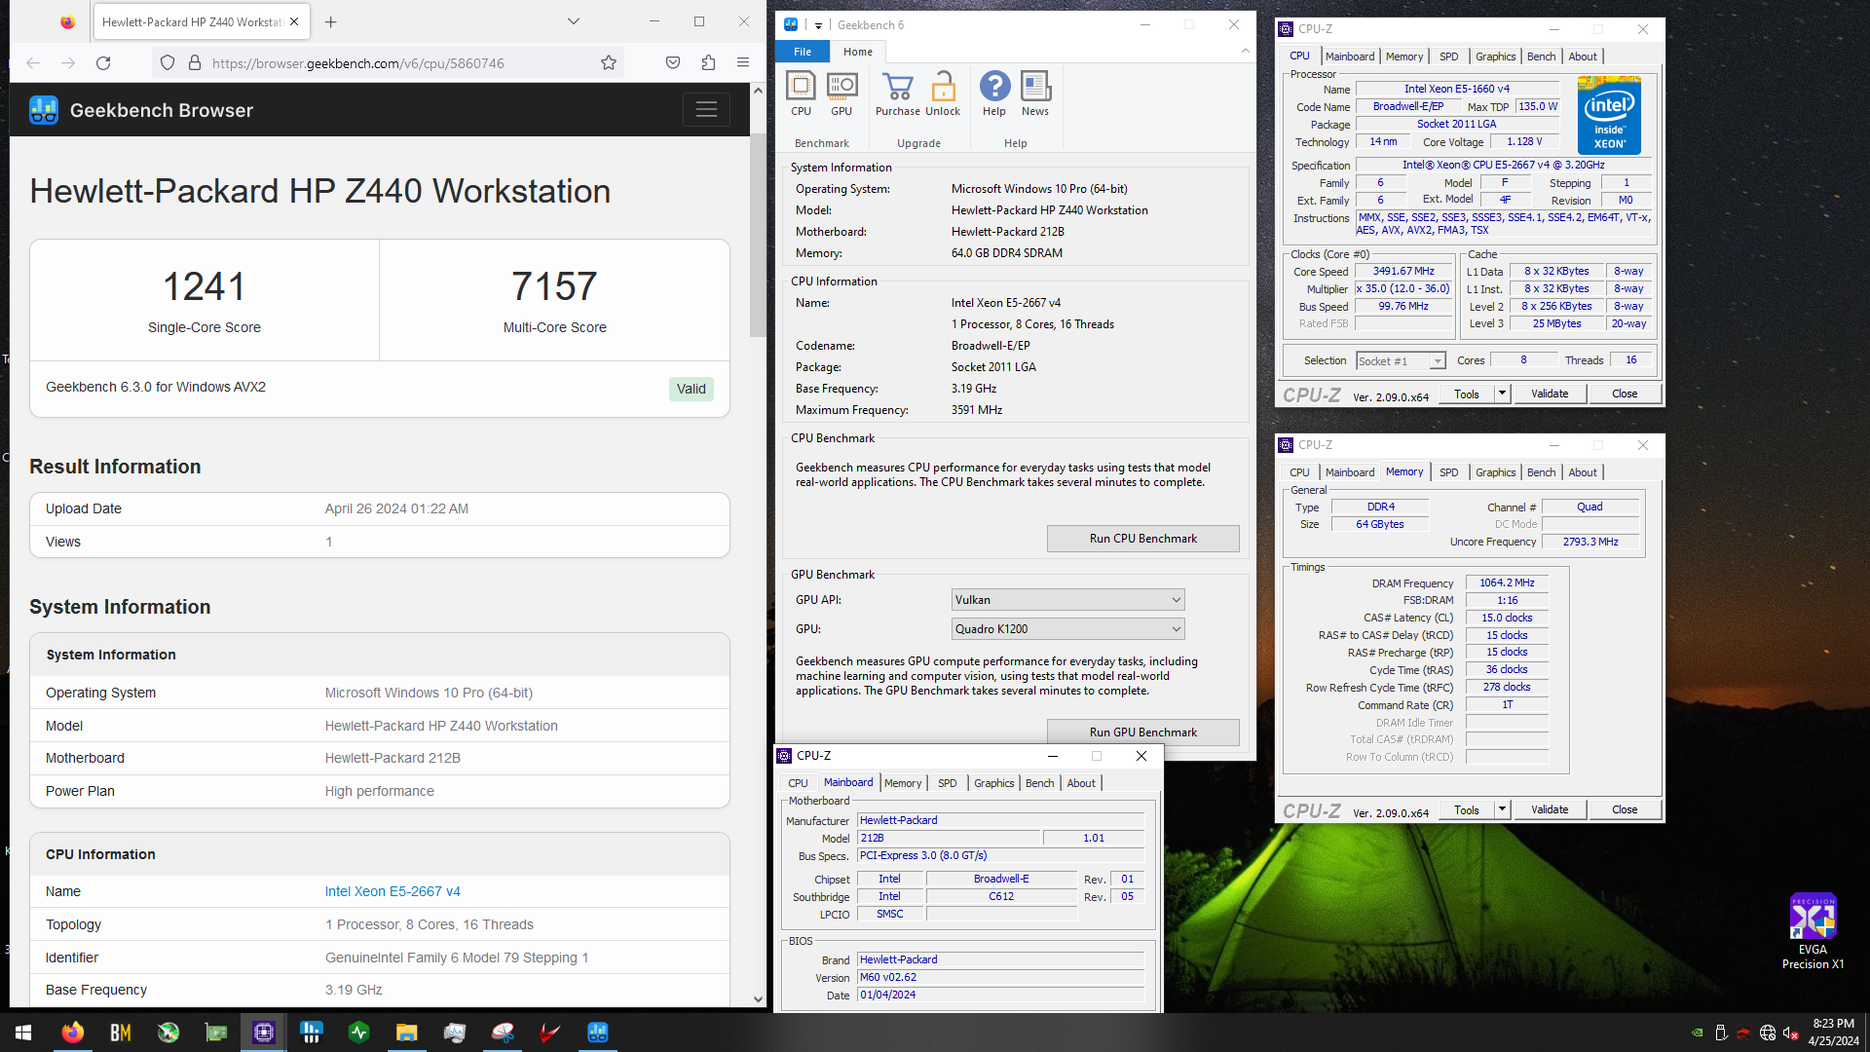Image resolution: width=1870 pixels, height=1052 pixels.
Task: Open EVGA Precision X1 desktop shortcut
Action: [x=1813, y=932]
